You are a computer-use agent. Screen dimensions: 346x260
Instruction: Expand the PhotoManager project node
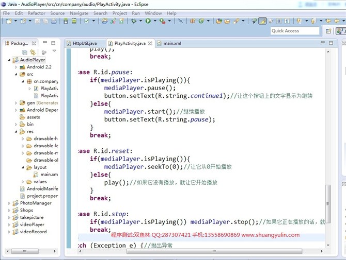pos(9,203)
